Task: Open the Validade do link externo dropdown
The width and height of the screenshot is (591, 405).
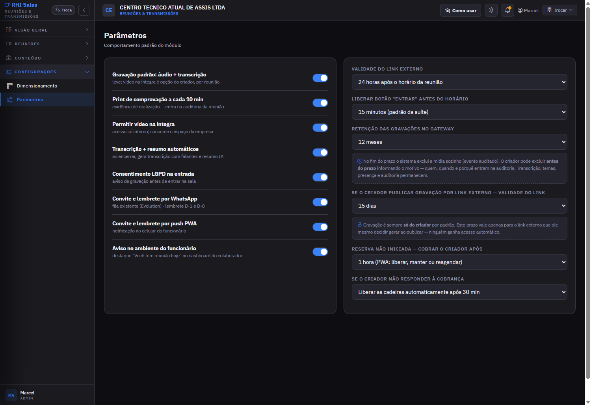Action: pyautogui.click(x=459, y=82)
